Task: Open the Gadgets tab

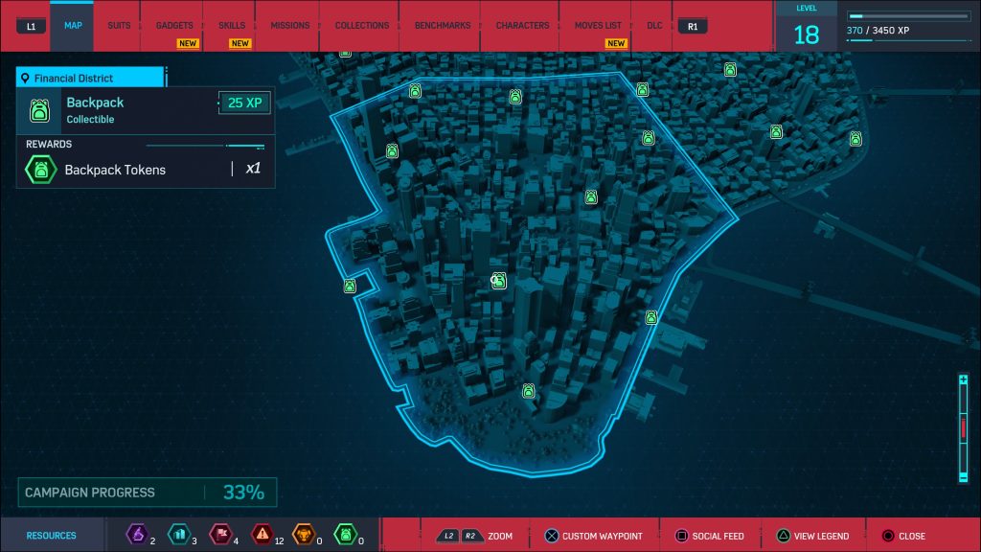Action: tap(174, 26)
